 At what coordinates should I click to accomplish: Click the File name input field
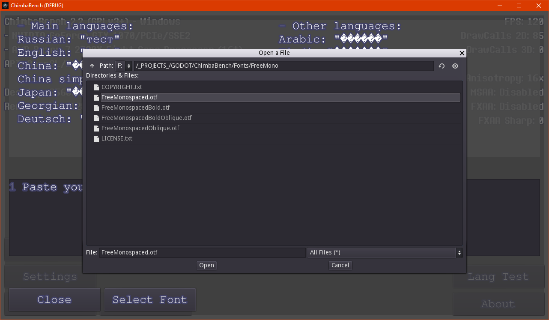(x=202, y=253)
